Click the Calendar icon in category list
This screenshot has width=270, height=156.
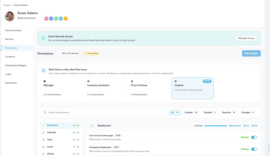point(44,133)
